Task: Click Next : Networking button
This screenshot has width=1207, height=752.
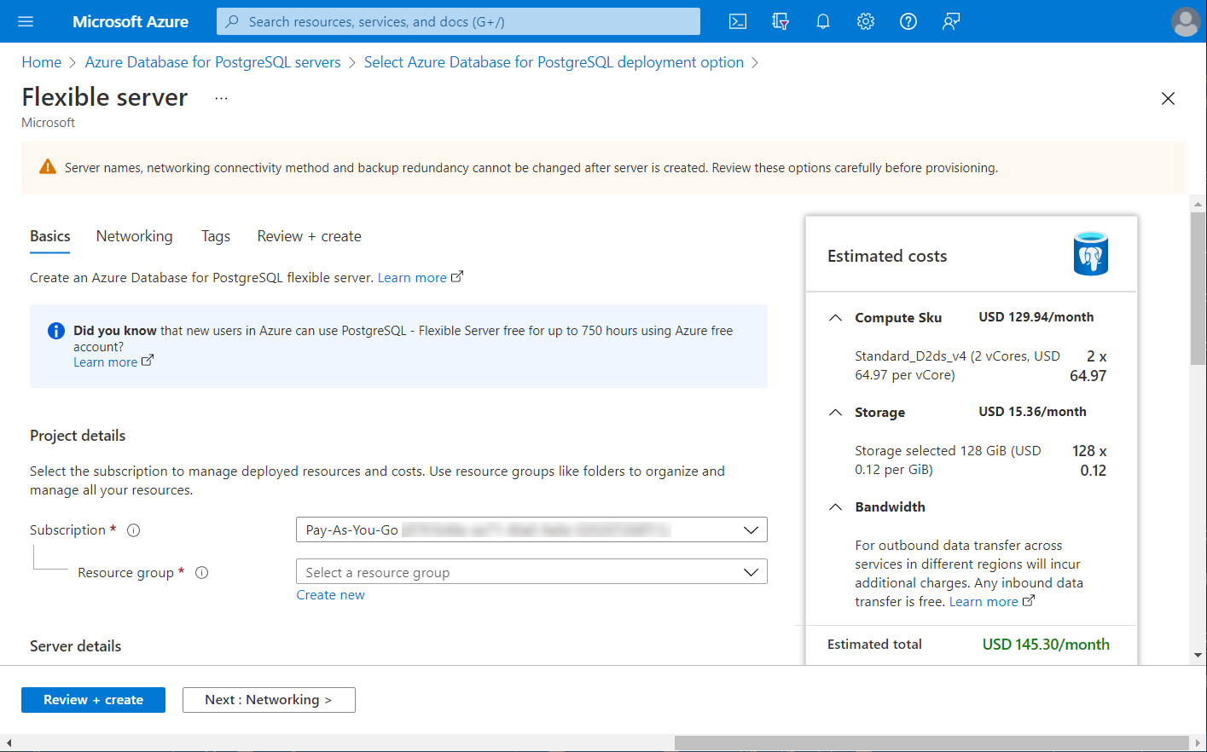Action: [x=269, y=700]
